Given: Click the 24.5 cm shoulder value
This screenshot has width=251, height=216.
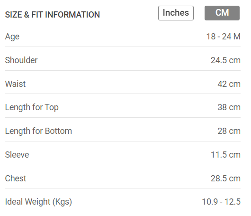Looking at the screenshot, I should 225,60.
